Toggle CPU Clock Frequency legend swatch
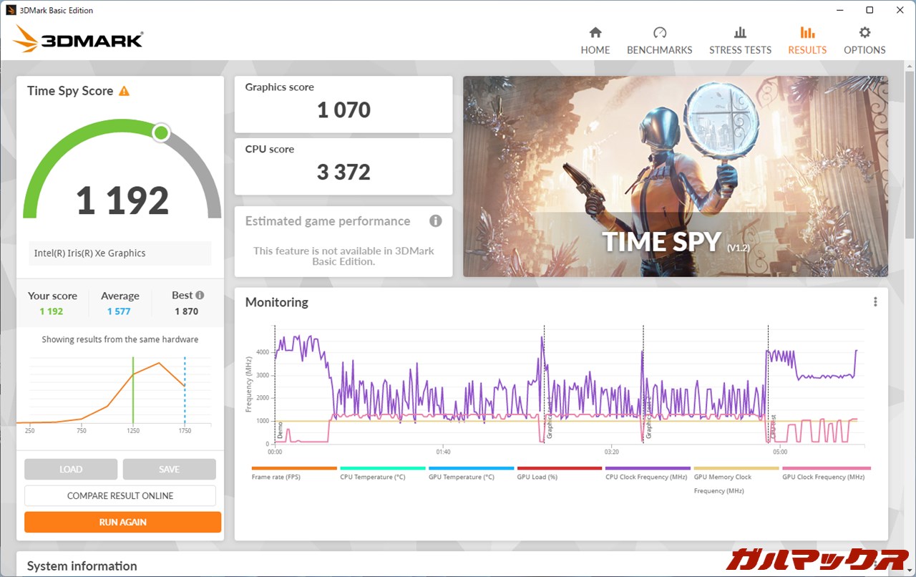 click(648, 468)
